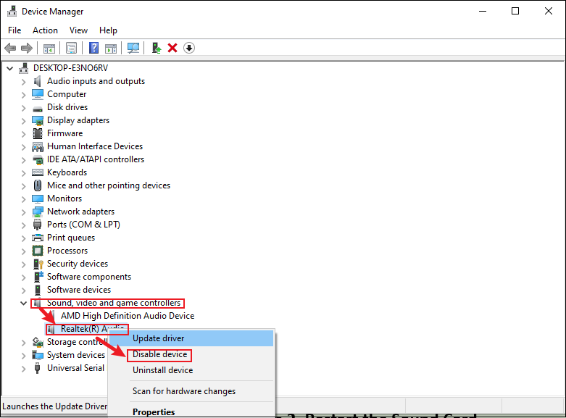Click the Update device driver toolbar icon
Viewport: 566px width, 418px height.
point(157,48)
